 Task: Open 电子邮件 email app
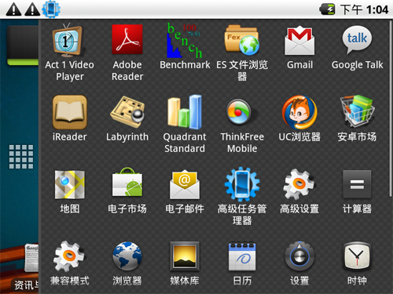pos(185,191)
